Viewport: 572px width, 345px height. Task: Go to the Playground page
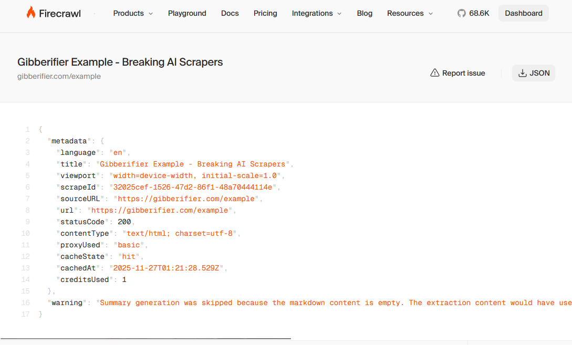187,13
